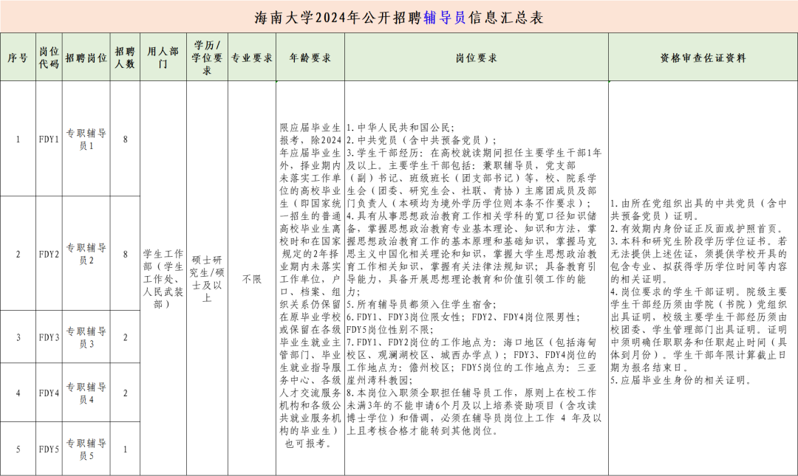Select the 年龄要求 header cell
Screen dimensions: 798x476
[x=310, y=58]
